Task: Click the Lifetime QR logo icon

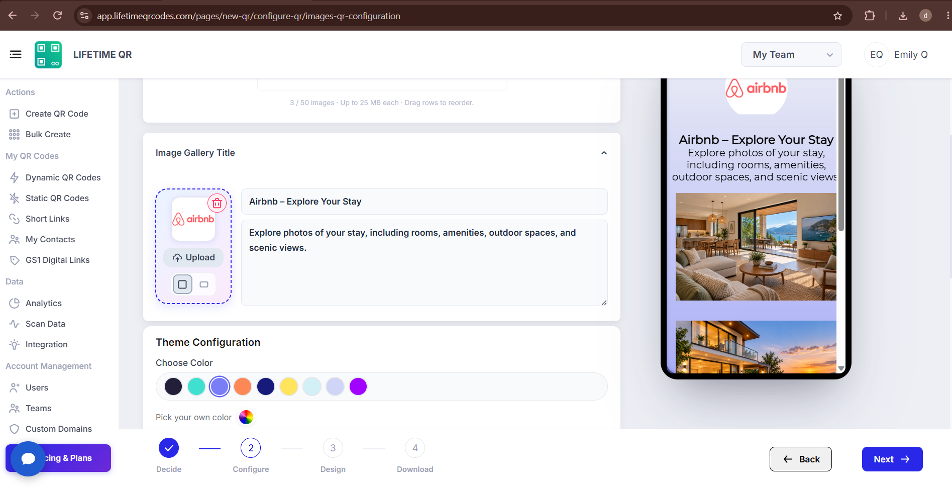Action: (x=48, y=55)
